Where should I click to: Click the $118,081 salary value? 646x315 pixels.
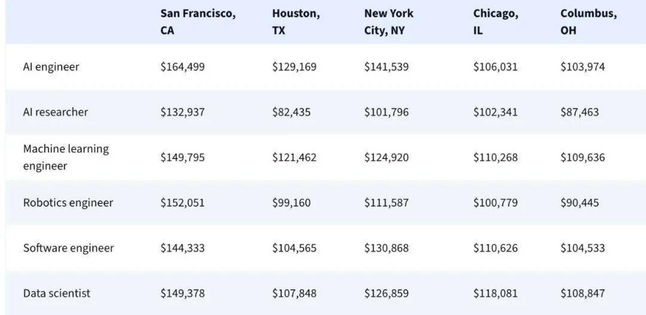[495, 293]
